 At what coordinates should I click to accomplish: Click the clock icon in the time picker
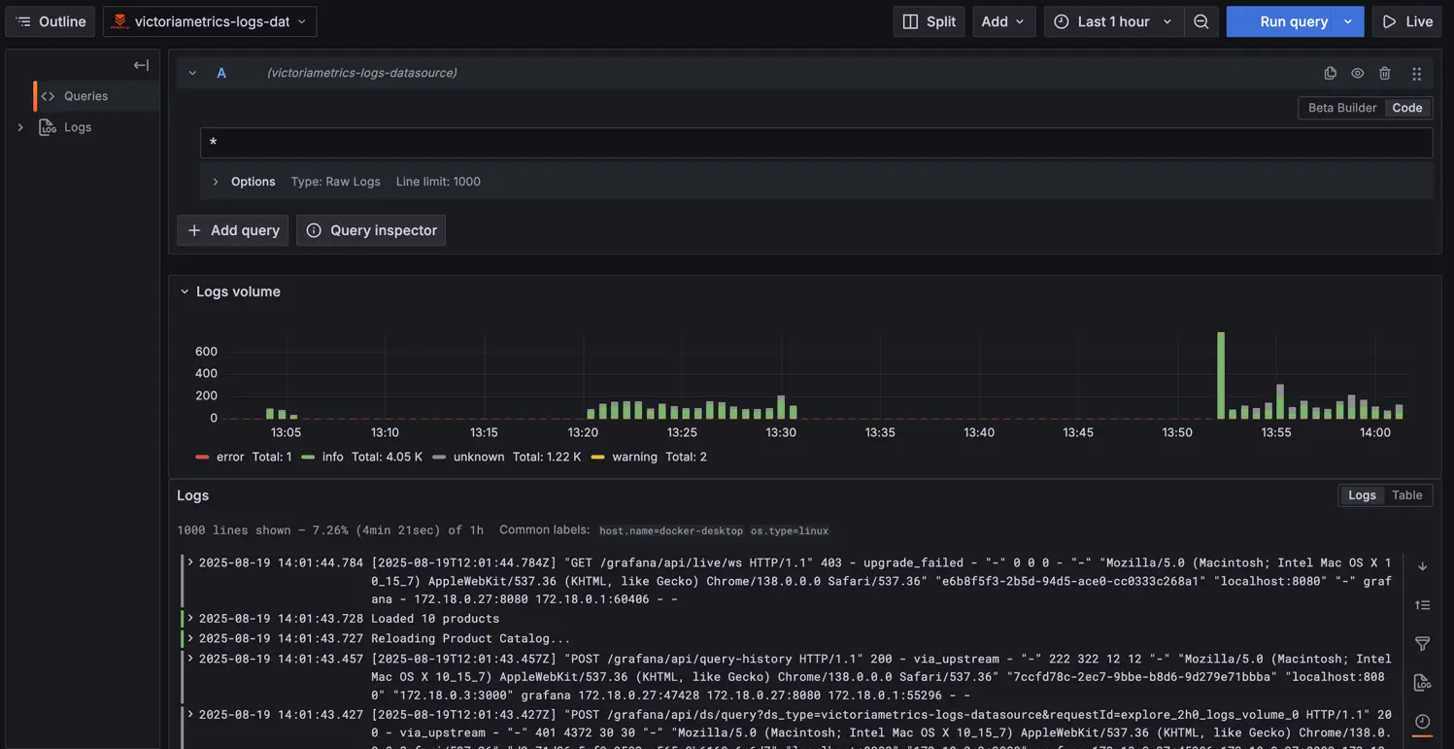1062,21
